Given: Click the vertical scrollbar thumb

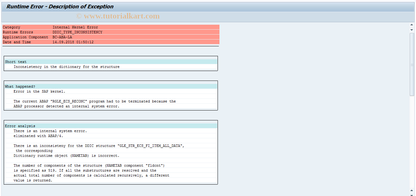Looking at the screenshot, I should pos(412,64).
